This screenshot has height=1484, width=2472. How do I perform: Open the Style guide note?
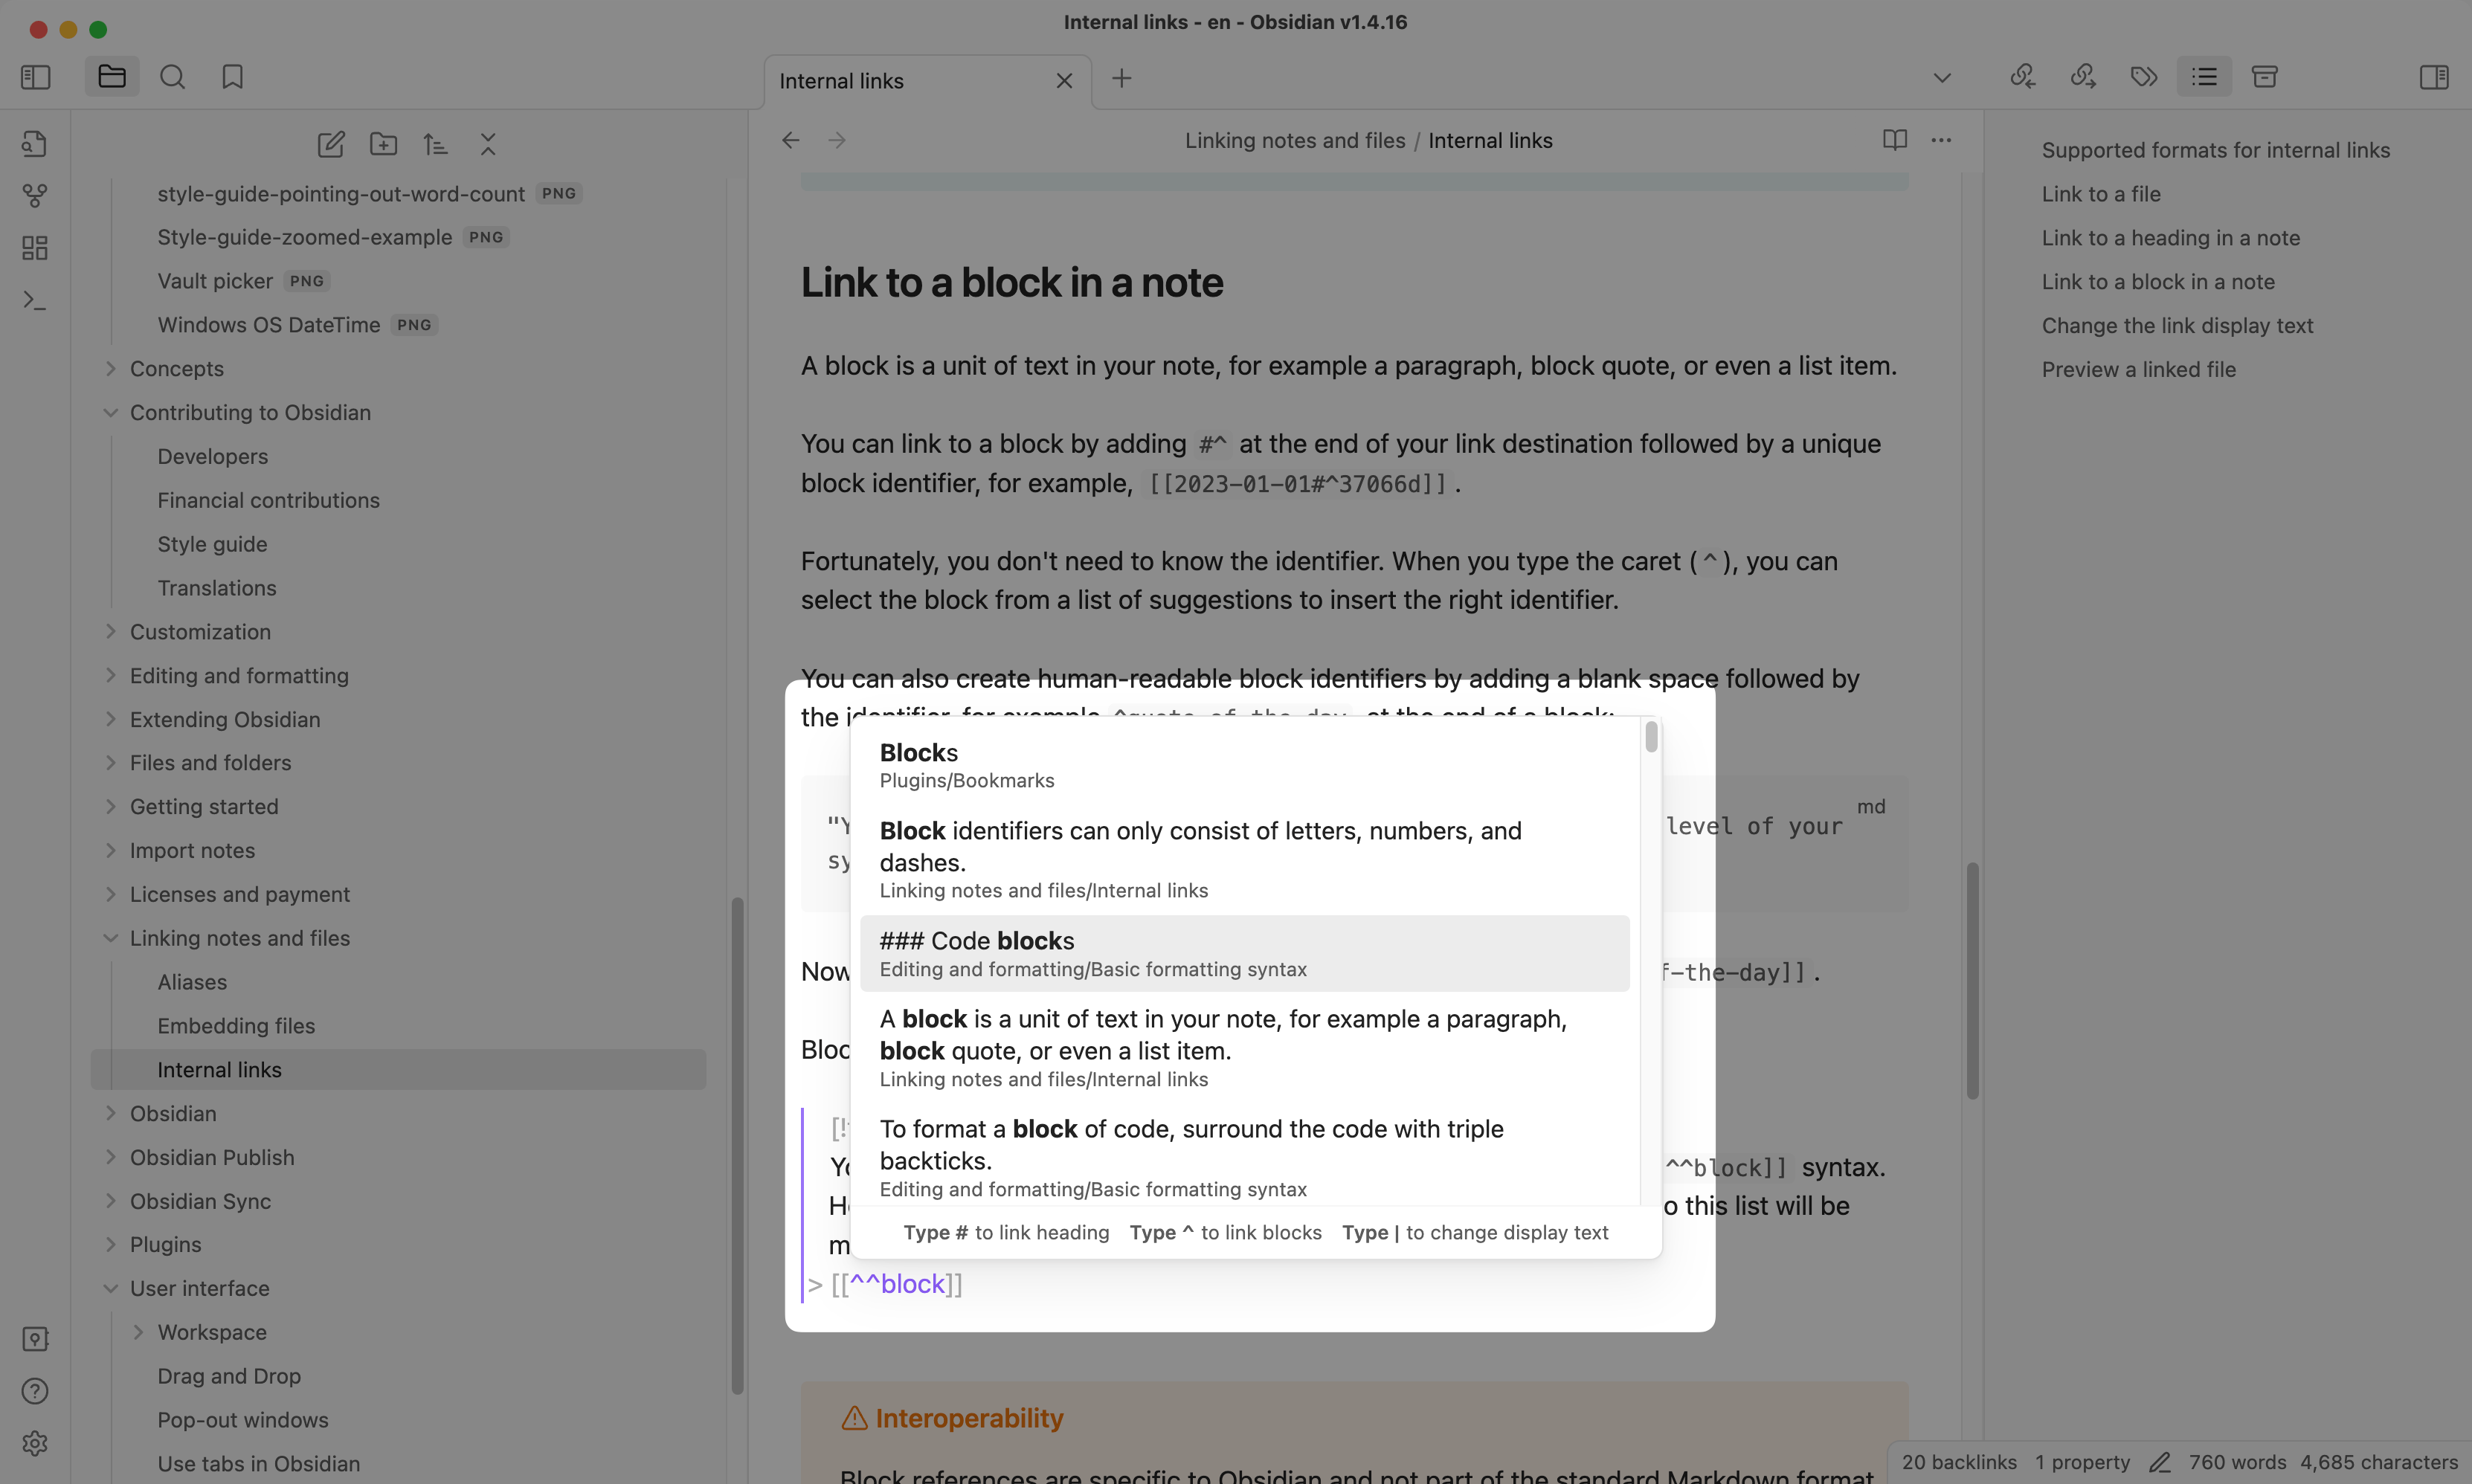click(212, 544)
